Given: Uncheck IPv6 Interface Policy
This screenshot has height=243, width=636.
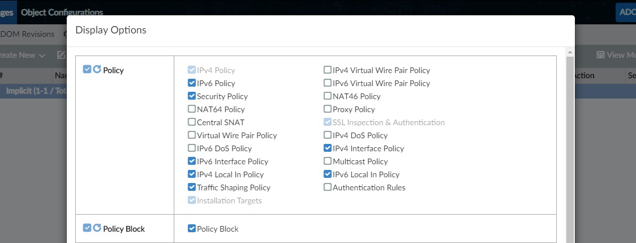Looking at the screenshot, I should [x=192, y=161].
